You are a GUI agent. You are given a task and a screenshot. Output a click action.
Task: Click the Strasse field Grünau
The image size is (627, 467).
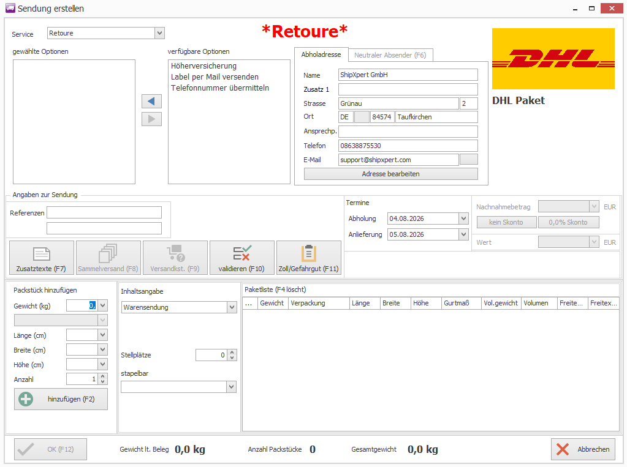click(398, 103)
